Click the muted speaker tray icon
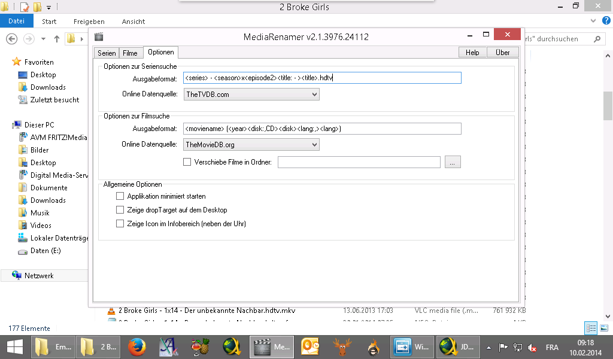The image size is (613, 359). (532, 347)
